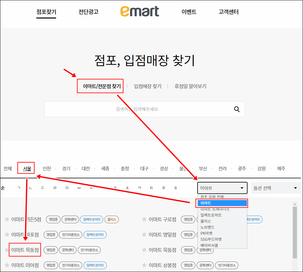Click the star icon beside 이마트 명일점
Screen dimensions: 303x272
tap(144, 235)
